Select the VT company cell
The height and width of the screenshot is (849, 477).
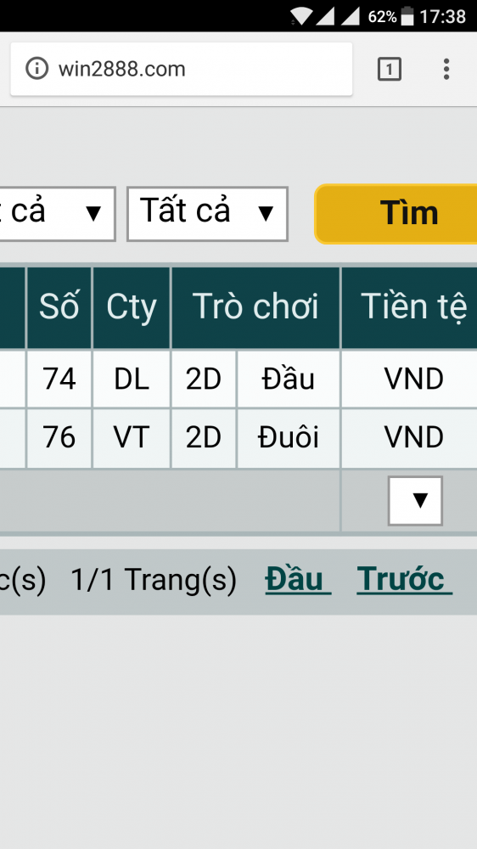click(x=132, y=437)
